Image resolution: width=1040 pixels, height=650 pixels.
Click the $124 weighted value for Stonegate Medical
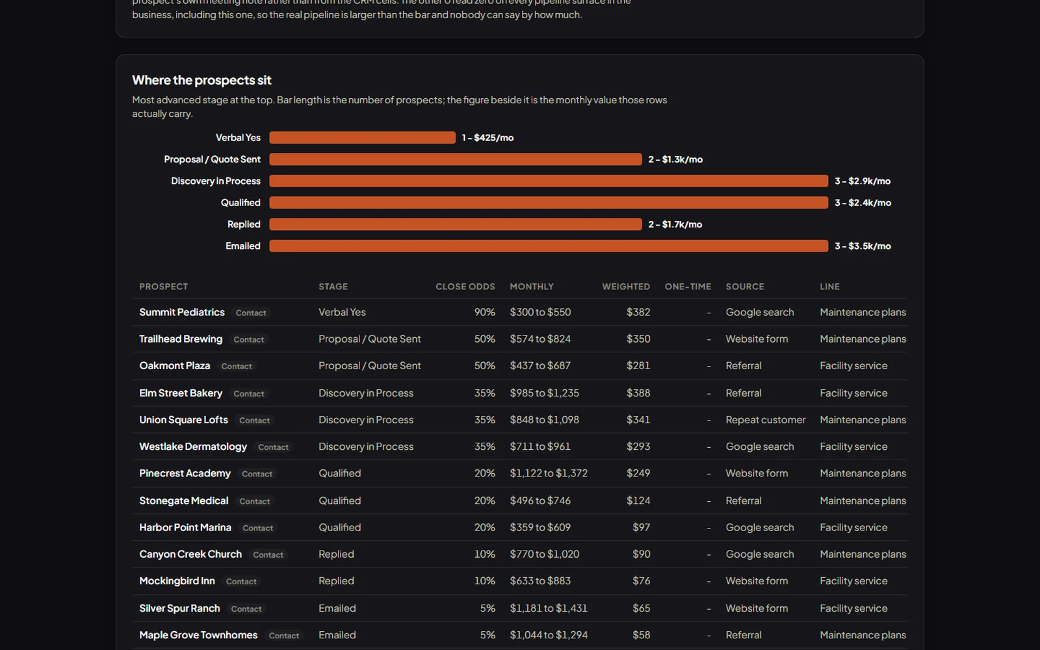(638, 500)
